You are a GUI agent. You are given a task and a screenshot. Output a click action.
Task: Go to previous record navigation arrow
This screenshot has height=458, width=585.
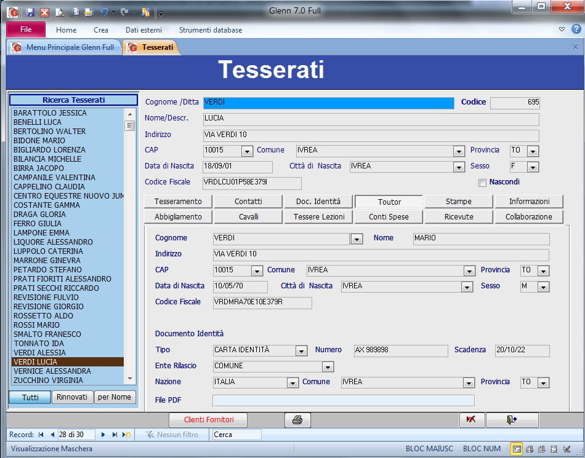coord(52,435)
